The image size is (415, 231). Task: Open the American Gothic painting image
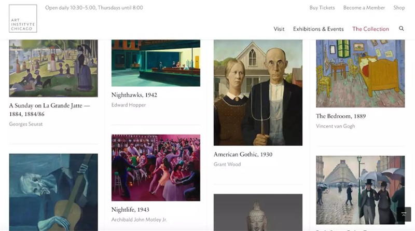258,93
